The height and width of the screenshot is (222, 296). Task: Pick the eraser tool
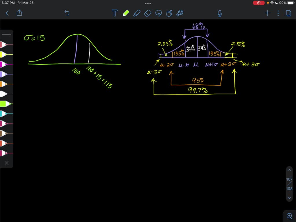point(147,13)
